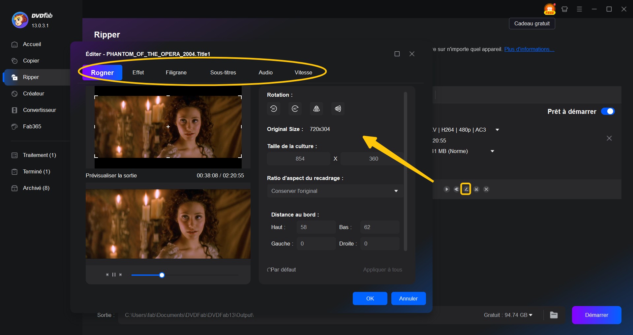Open the trim scissors icon
Viewport: 633px width, 335px height.
[476, 189]
